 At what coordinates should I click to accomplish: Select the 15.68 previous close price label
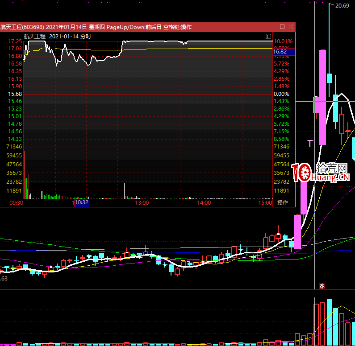click(15, 94)
